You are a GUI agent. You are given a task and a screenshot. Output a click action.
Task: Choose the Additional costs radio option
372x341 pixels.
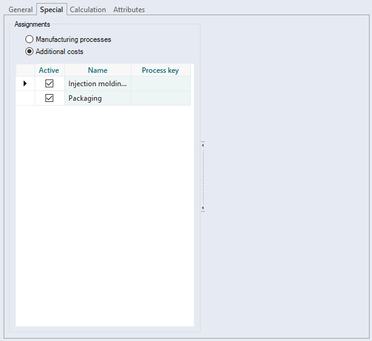pyautogui.click(x=29, y=52)
